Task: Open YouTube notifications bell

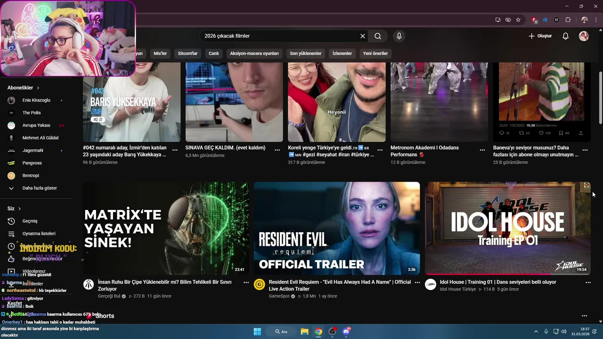Action: [566, 36]
